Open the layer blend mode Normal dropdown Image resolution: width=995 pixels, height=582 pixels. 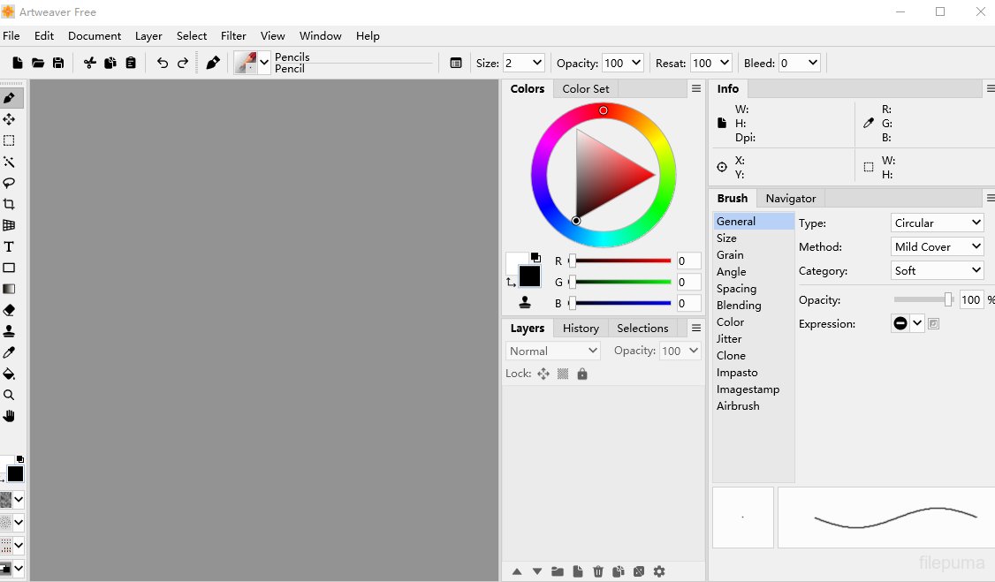[x=553, y=351]
